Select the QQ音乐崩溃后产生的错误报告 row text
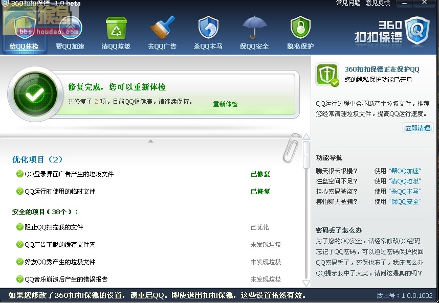Image resolution: width=439 pixels, height=303 pixels. pyautogui.click(x=66, y=279)
